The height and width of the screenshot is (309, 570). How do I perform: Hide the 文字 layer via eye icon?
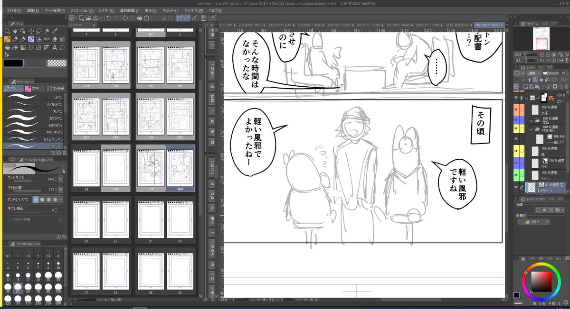[516, 110]
